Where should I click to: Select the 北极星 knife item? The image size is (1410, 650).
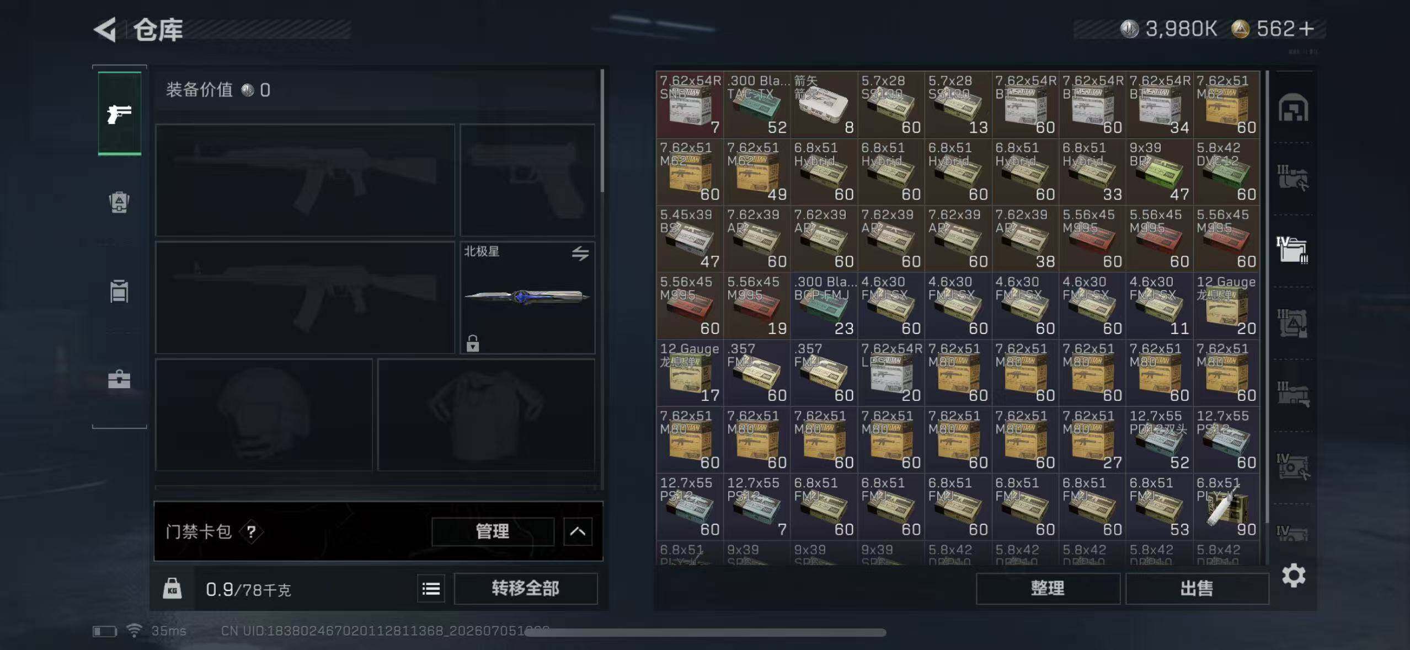527,298
